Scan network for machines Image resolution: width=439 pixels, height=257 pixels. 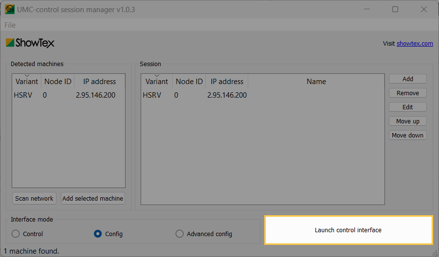[x=34, y=198]
